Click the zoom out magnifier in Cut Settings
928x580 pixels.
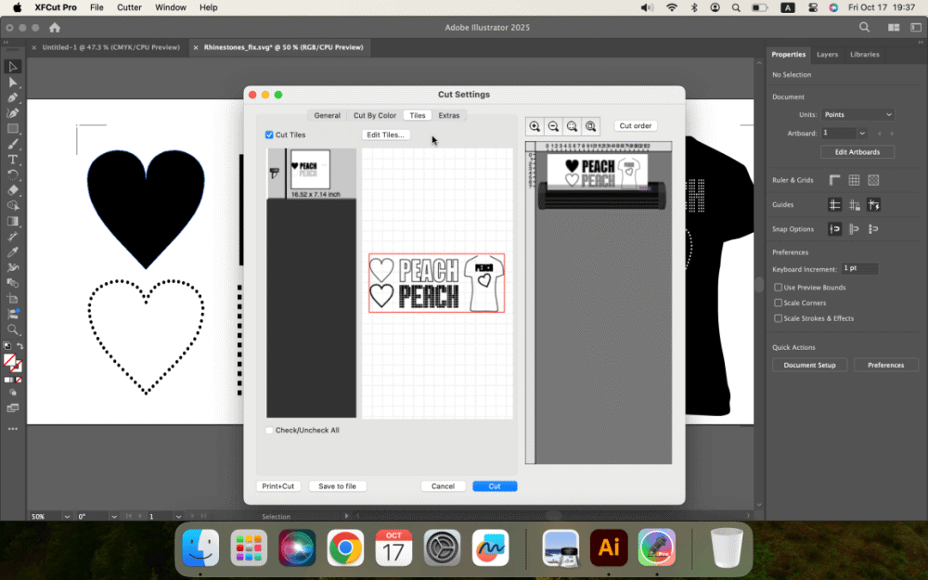coord(553,126)
